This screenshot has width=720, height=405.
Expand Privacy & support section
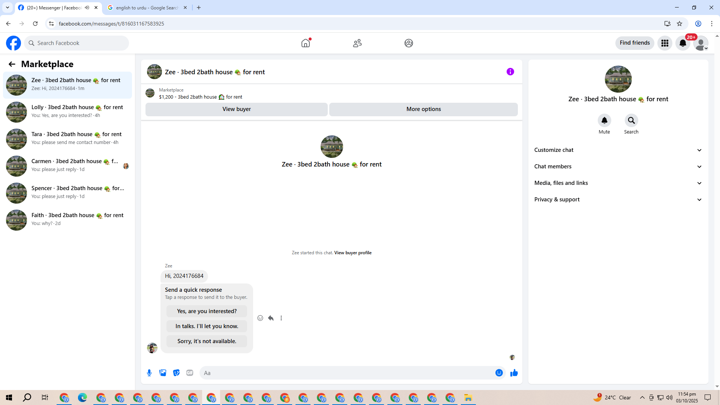coord(618,199)
